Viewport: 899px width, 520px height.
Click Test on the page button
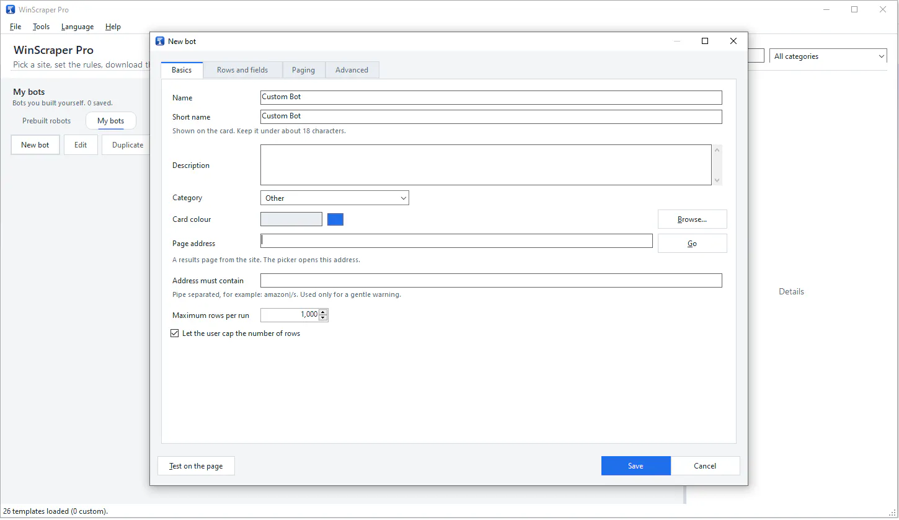click(x=196, y=466)
